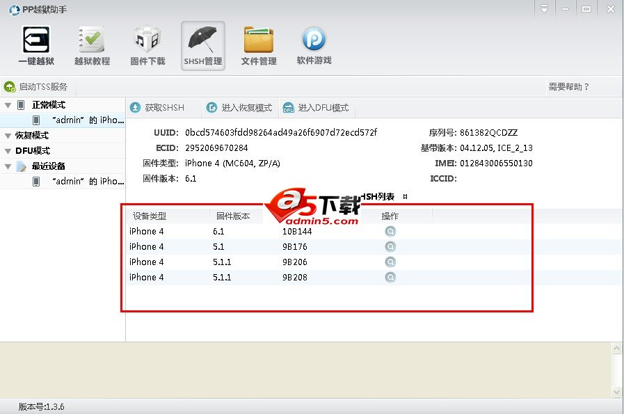Click the UUID value text

pyautogui.click(x=281, y=133)
